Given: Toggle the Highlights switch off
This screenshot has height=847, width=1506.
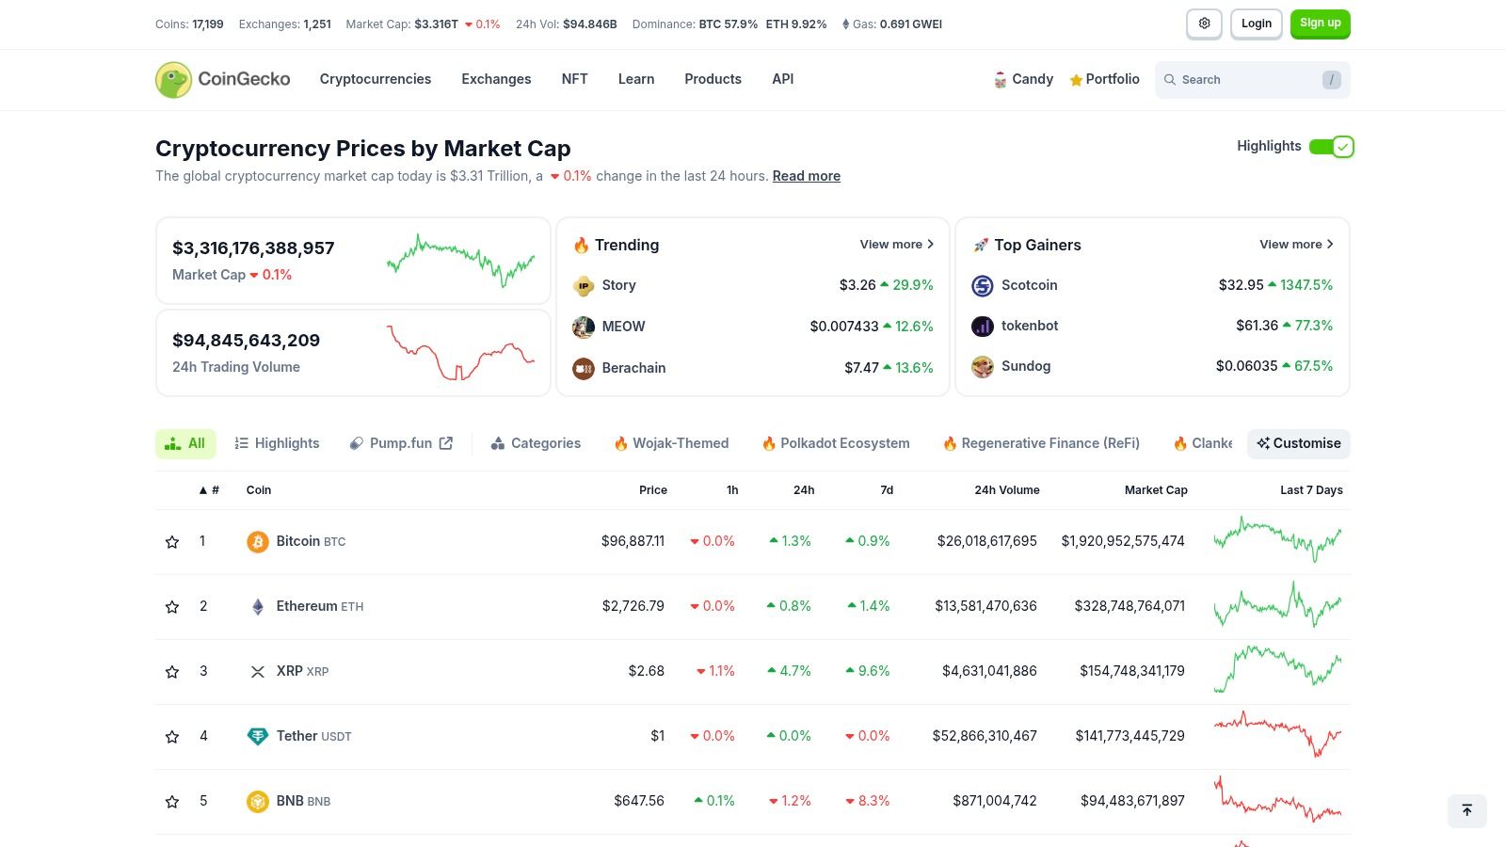Looking at the screenshot, I should point(1331,147).
